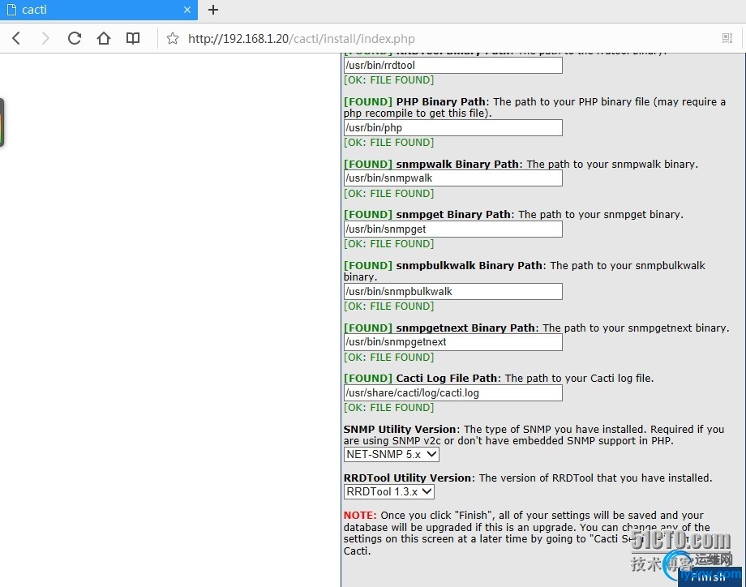Edit the snmpbulkwalk binary path field
Screen dimensions: 746x587
pos(453,291)
